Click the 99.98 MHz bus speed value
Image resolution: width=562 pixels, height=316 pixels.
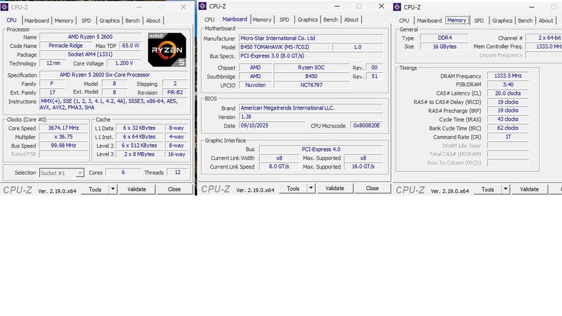click(x=64, y=145)
